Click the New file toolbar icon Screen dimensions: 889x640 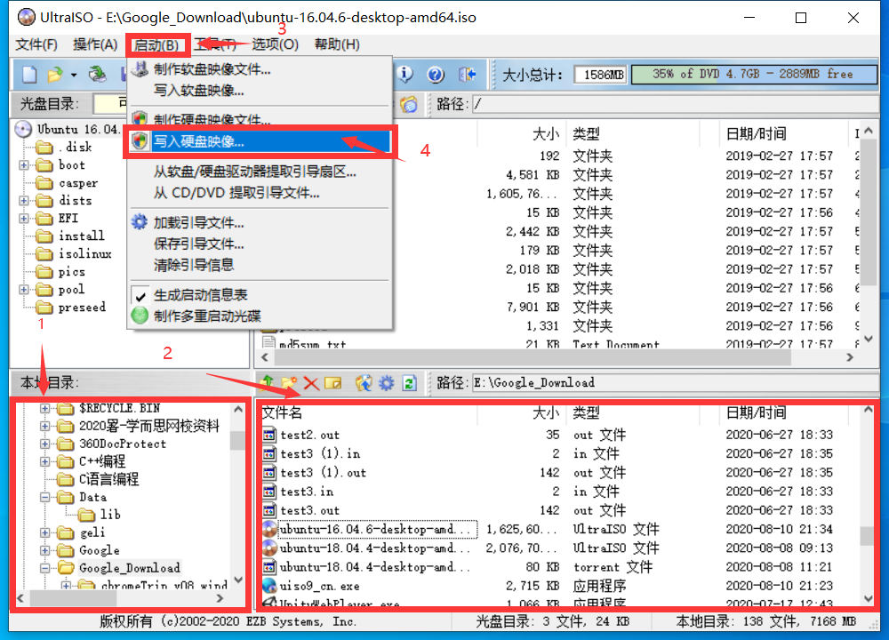29,75
